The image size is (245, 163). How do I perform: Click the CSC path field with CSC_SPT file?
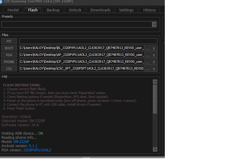point(82,69)
